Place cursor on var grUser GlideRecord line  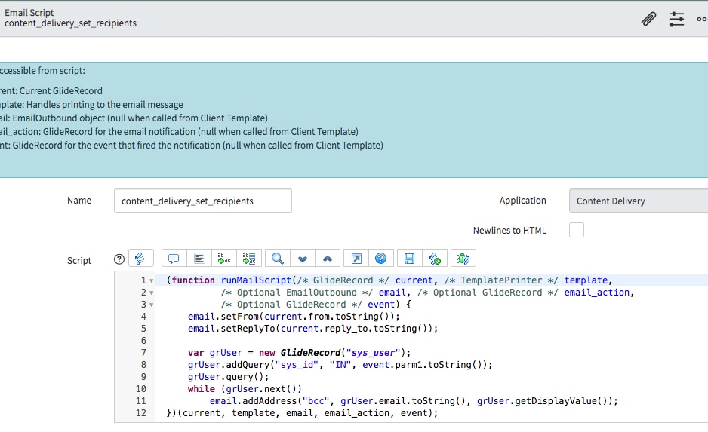pyautogui.click(x=300, y=353)
